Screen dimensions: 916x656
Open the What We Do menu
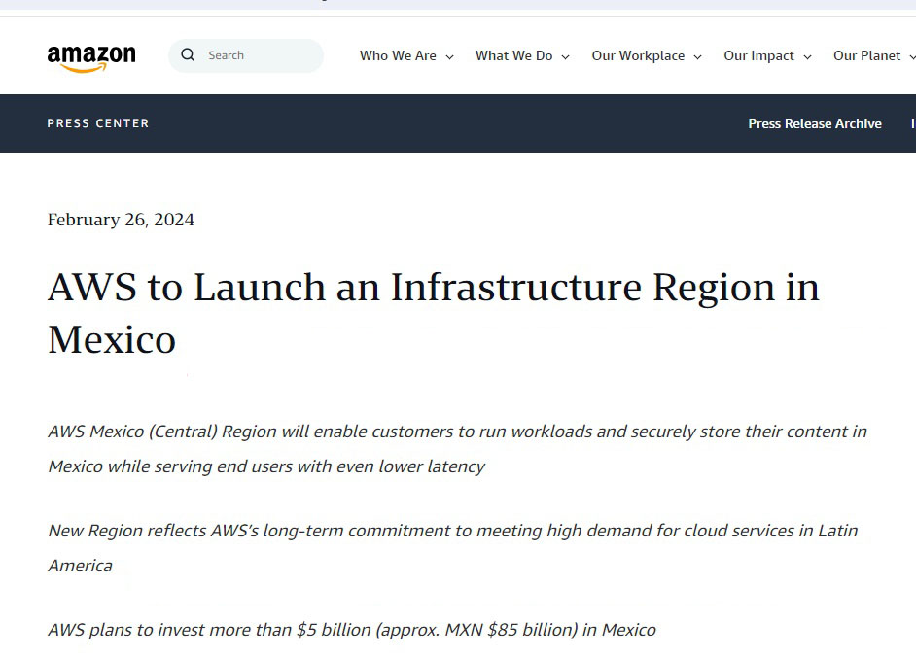click(x=513, y=56)
